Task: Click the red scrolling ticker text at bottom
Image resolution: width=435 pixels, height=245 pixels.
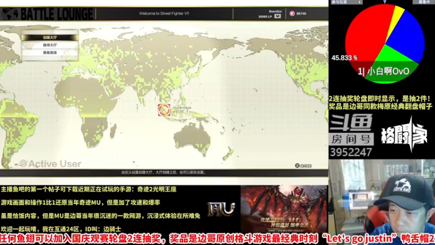Action: [x=217, y=239]
